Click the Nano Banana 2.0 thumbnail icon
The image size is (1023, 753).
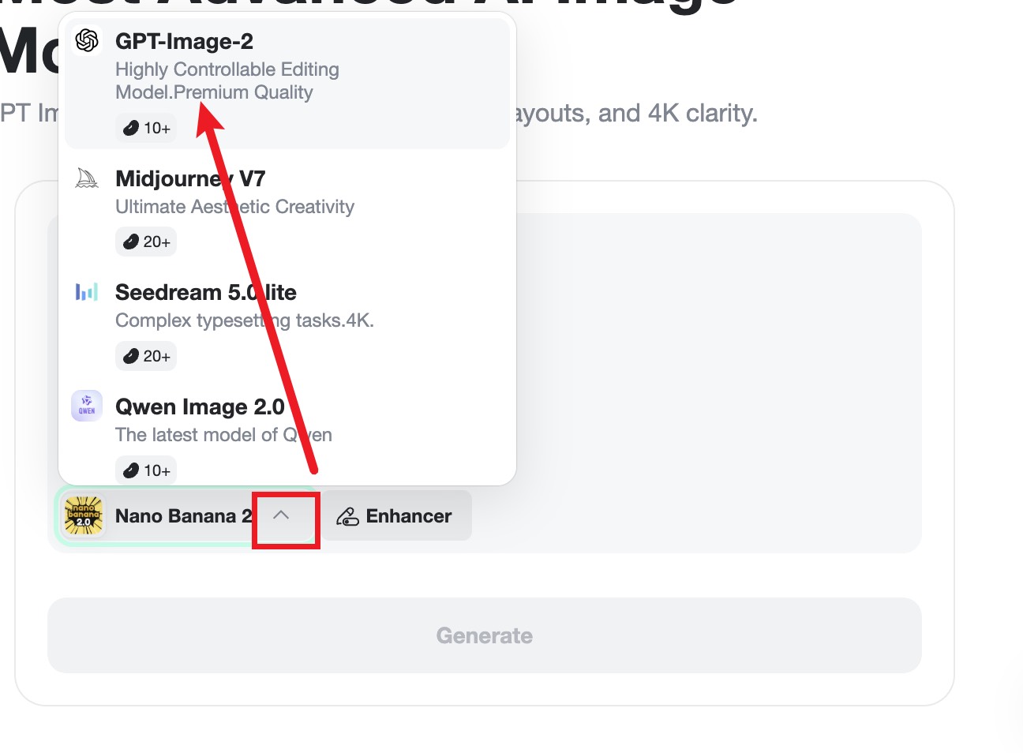tap(84, 516)
